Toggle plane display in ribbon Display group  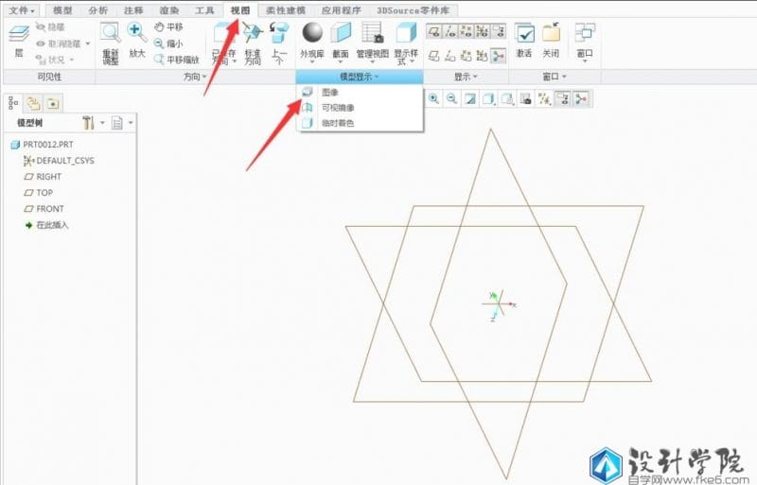point(434,31)
